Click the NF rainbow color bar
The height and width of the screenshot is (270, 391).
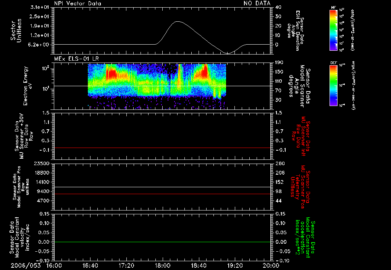[333, 30]
